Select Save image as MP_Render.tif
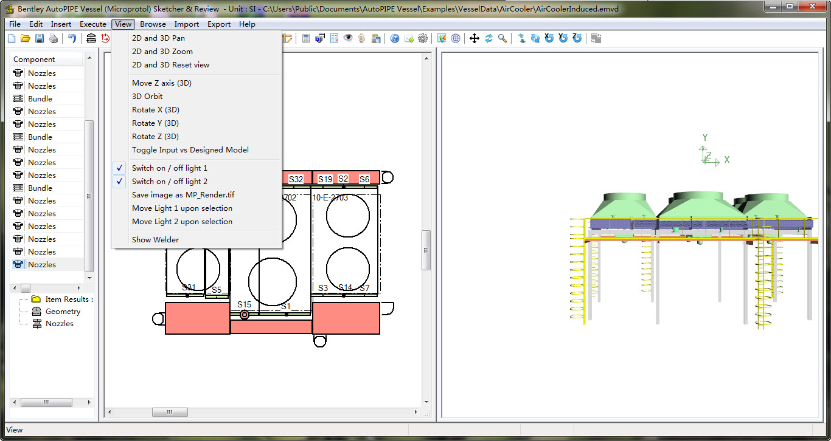 coord(196,195)
